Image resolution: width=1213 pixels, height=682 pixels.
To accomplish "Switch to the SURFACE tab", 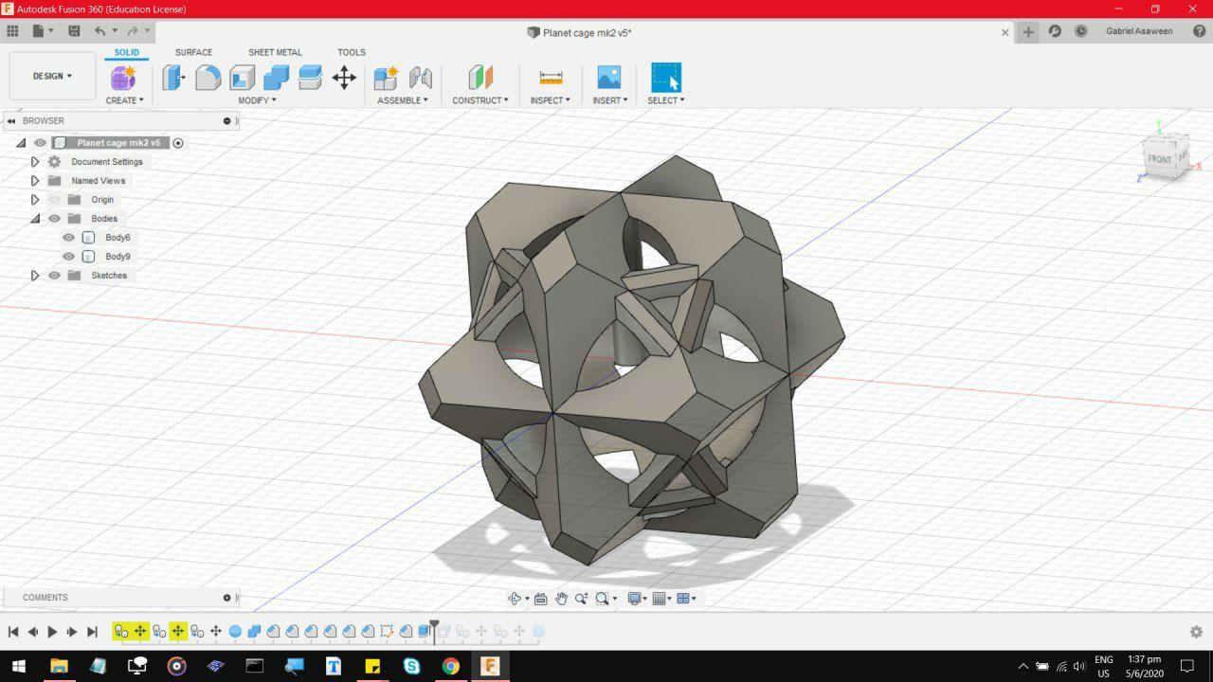I will click(x=193, y=52).
